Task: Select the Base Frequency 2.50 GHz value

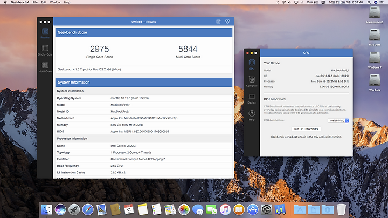Action: click(116, 166)
